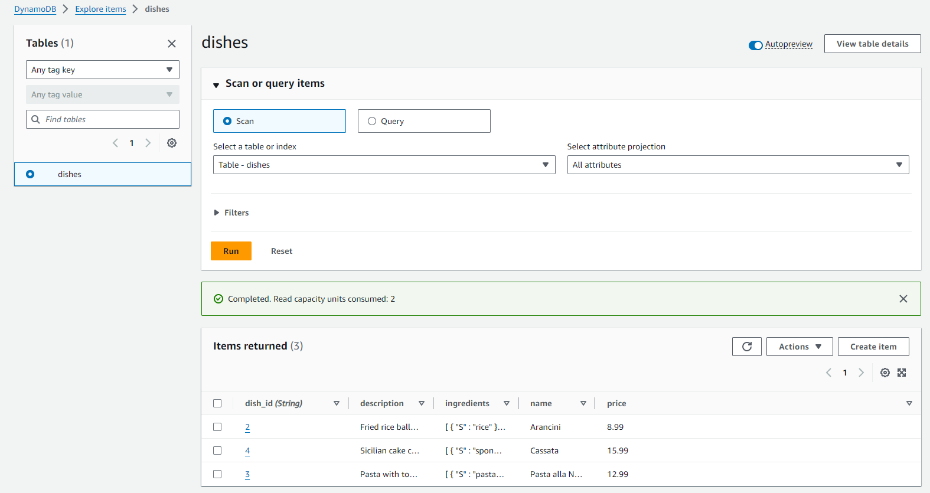
Task: Close the Tables side panel
Action: click(x=172, y=44)
